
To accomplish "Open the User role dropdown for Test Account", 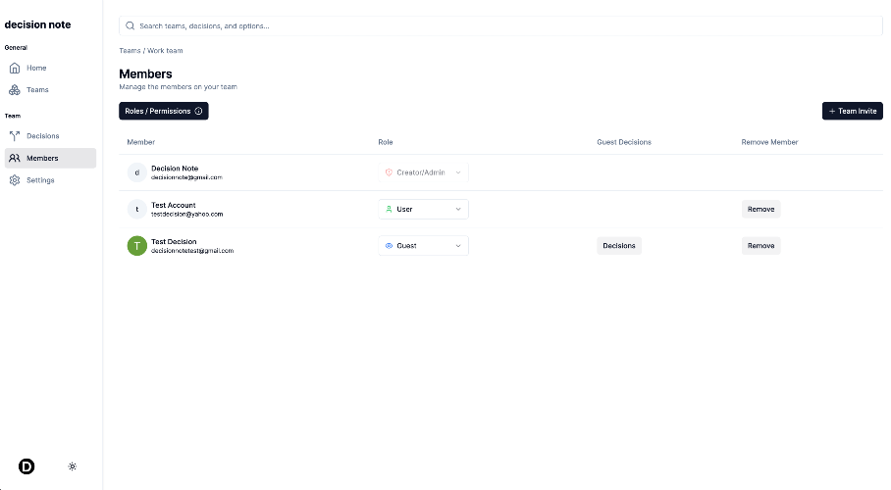I will click(423, 209).
